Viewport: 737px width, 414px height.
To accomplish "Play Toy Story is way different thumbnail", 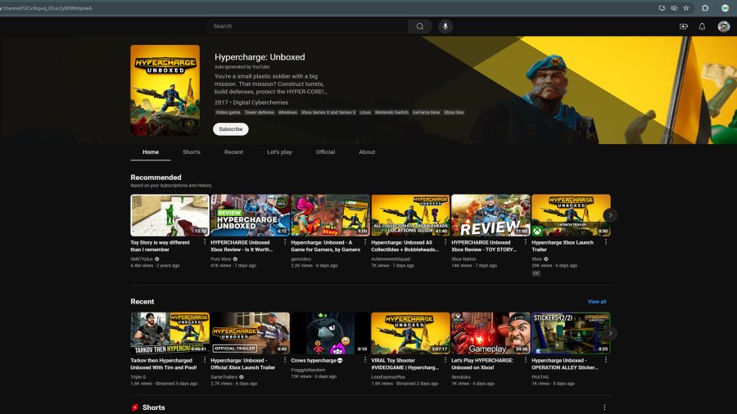I will click(170, 215).
